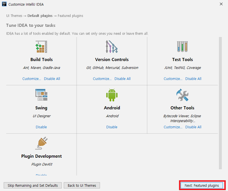Proceed to Next: Featured plugins
Screen dimensions: 228x191
[x=202, y=186]
